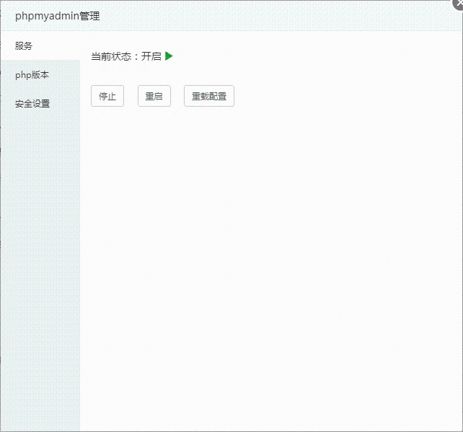The width and height of the screenshot is (463, 432).
Task: Open the 安全设置 tab
Action: pyautogui.click(x=40, y=104)
